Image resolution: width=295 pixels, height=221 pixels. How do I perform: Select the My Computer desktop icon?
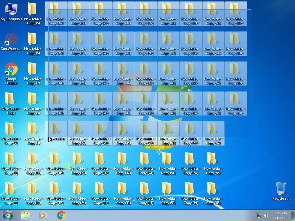tap(11, 12)
